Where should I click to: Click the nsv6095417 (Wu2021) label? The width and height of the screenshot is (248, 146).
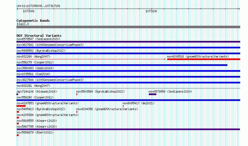point(138,103)
